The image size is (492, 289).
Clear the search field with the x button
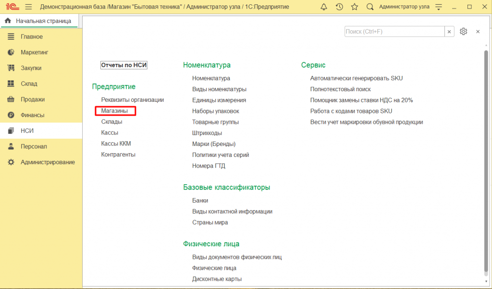pyautogui.click(x=449, y=32)
